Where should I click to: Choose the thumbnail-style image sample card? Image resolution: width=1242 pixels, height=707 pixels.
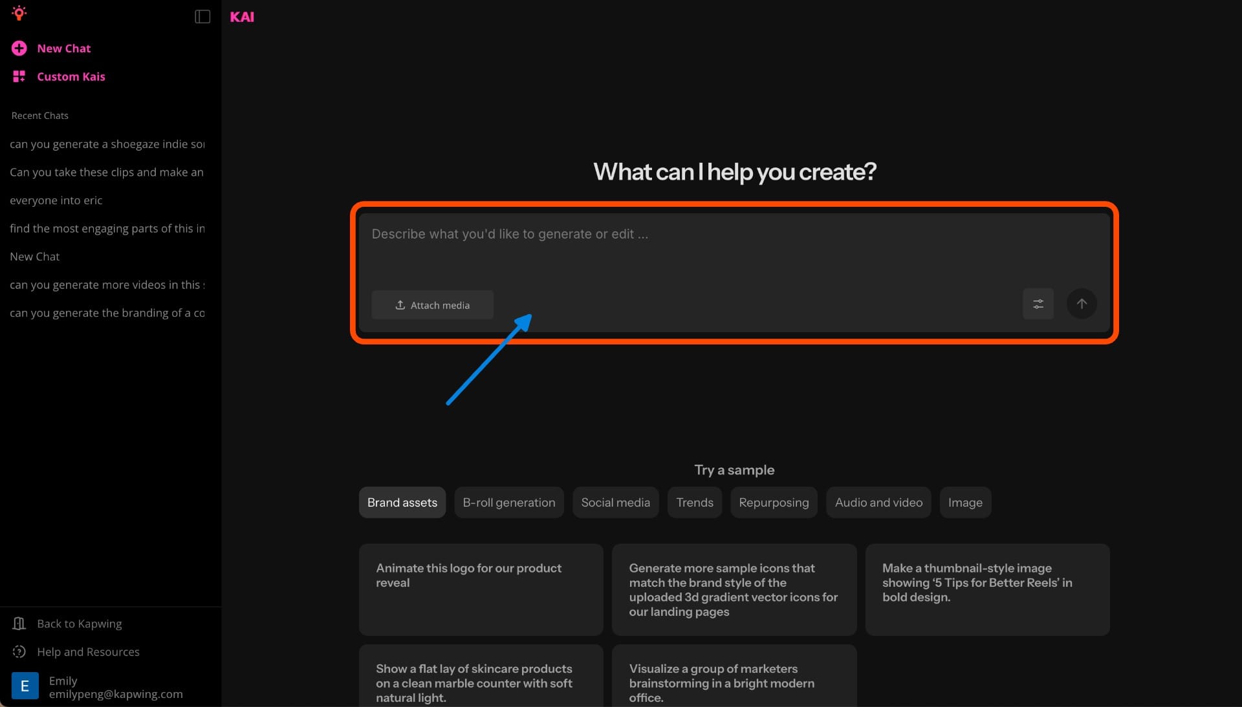(986, 589)
